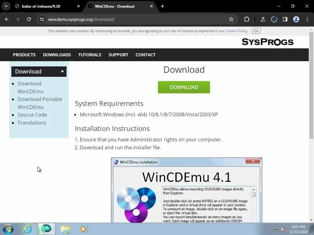Click the circular extension icon in toolbar
Screen dimensions: 314x235
tap(274, 19)
